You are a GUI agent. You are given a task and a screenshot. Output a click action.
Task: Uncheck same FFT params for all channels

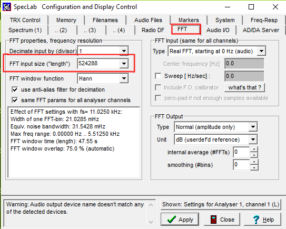pos(15,100)
